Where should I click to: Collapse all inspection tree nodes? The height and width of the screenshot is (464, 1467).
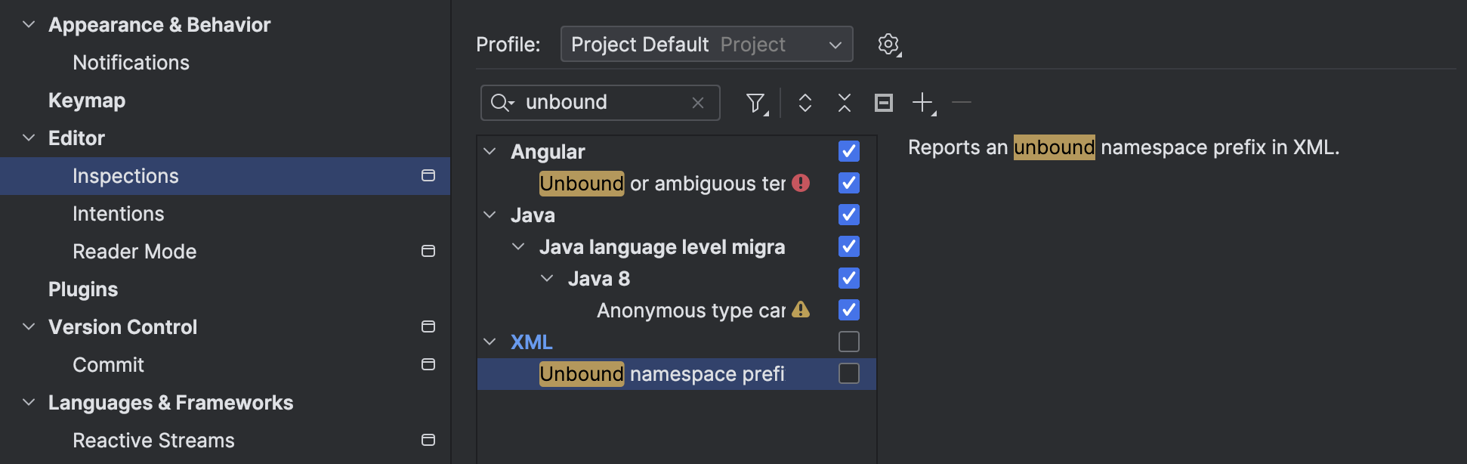click(845, 103)
